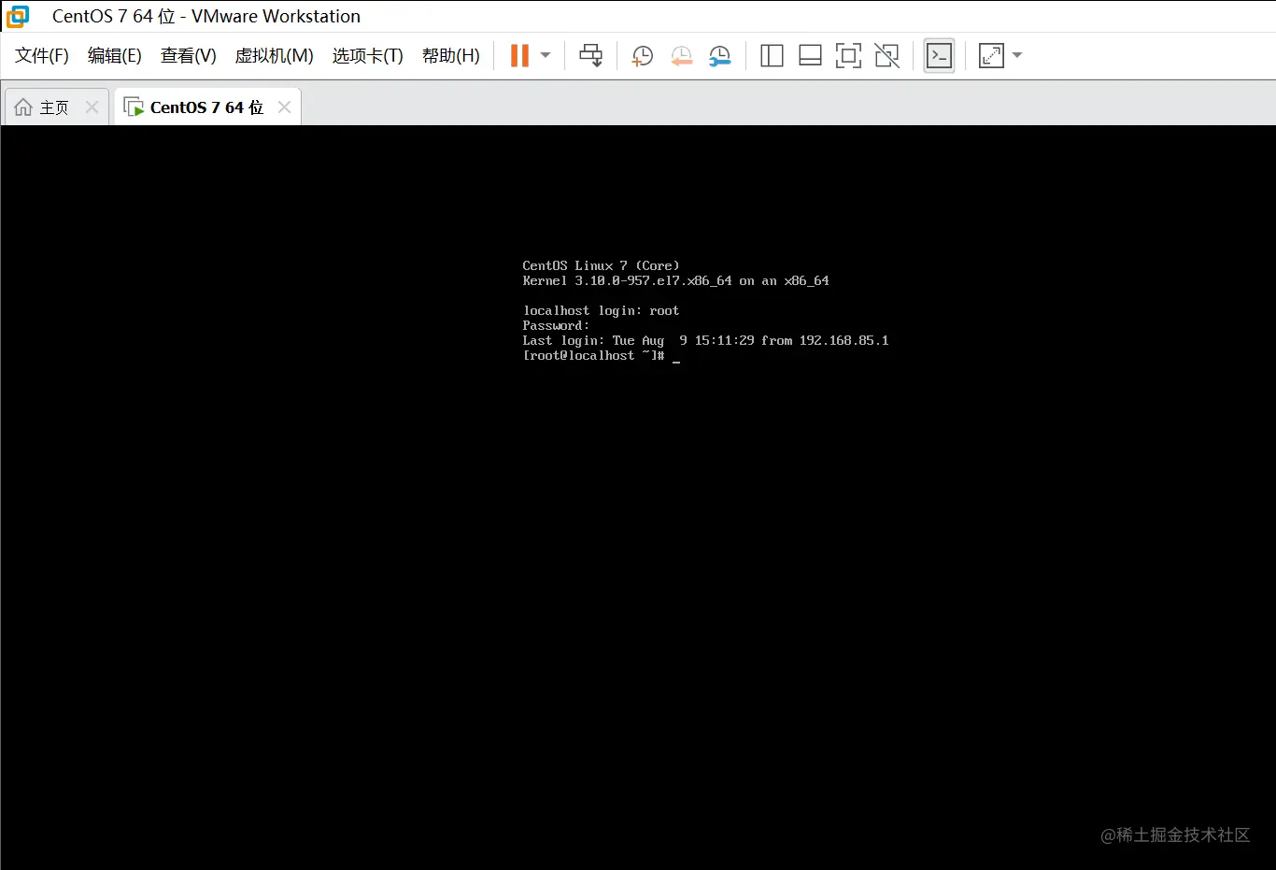Take a snapshot of the virtual machine
This screenshot has width=1276, height=870.
click(642, 56)
